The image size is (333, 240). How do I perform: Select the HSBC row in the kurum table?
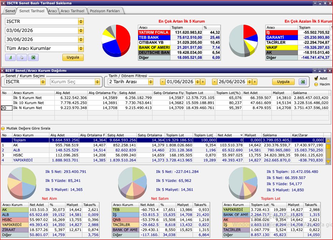162,155
